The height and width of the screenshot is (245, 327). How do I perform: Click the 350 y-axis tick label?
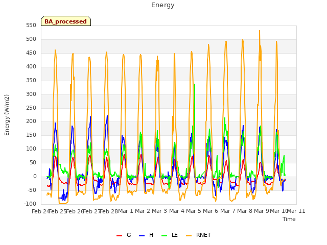click(x=31, y=81)
